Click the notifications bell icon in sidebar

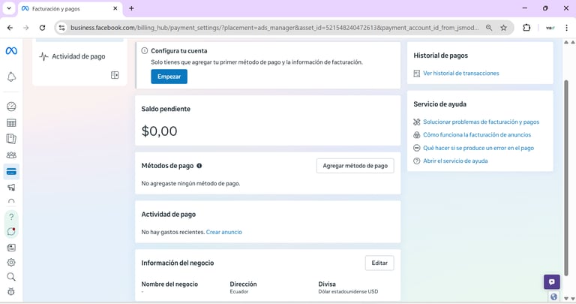(11, 77)
